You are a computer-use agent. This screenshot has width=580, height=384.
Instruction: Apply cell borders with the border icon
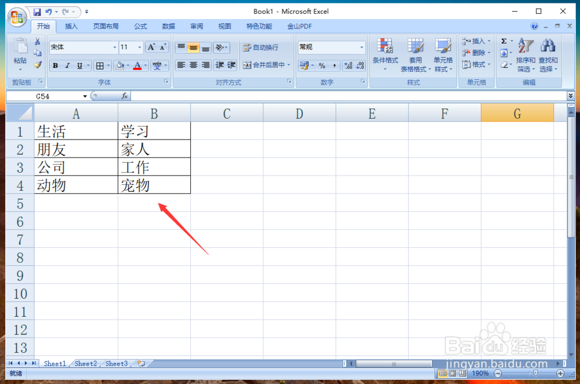[x=100, y=65]
